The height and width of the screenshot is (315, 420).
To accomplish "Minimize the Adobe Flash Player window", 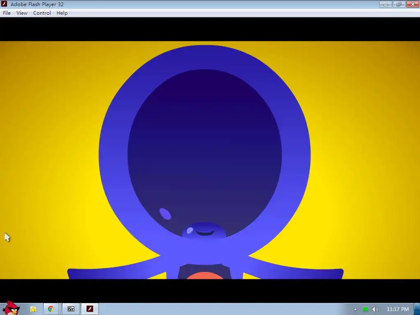I will click(x=386, y=4).
